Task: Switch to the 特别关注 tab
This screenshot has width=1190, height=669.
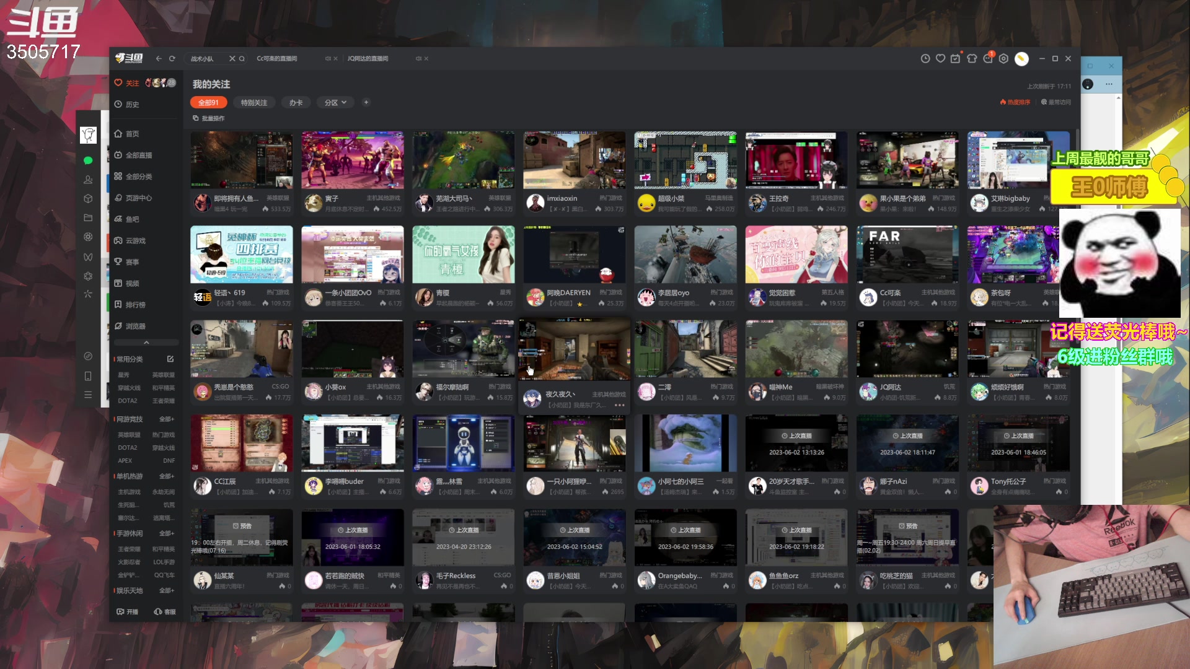Action: pyautogui.click(x=254, y=103)
